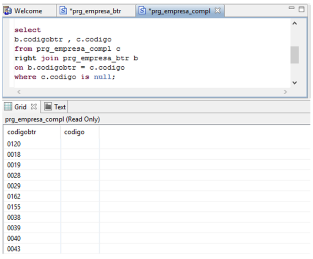Select the result cell containing 0120
This screenshot has width=313, height=259.
(x=14, y=144)
